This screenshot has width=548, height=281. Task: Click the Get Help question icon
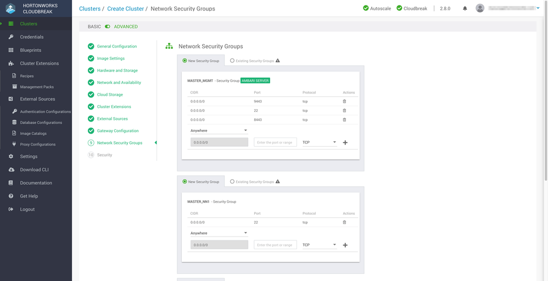click(11, 196)
